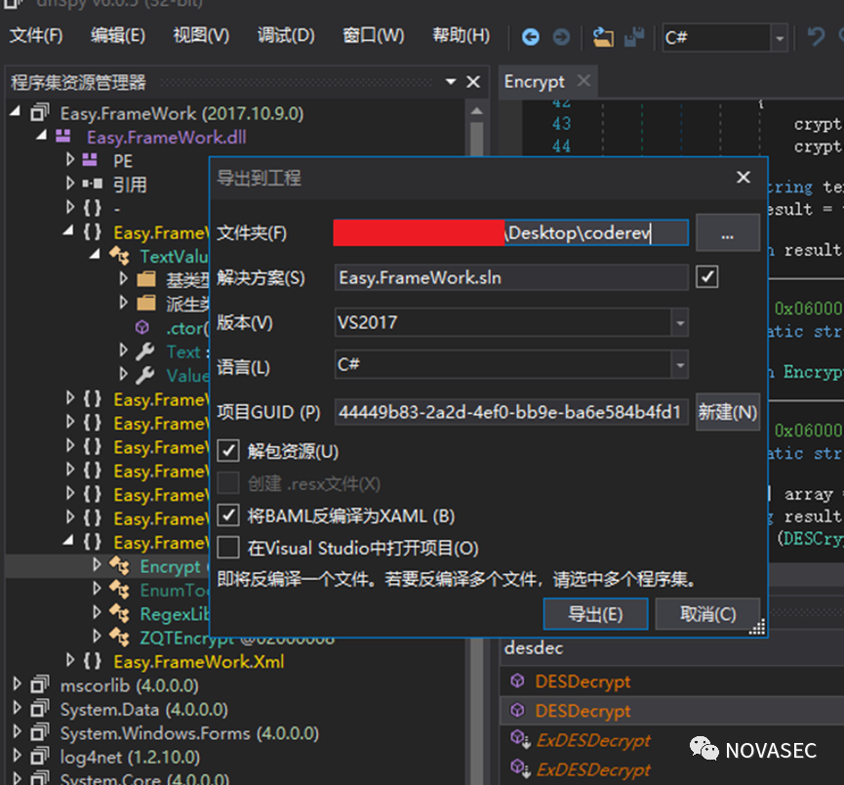
Task: Expand the PE node
Action: pyautogui.click(x=70, y=160)
